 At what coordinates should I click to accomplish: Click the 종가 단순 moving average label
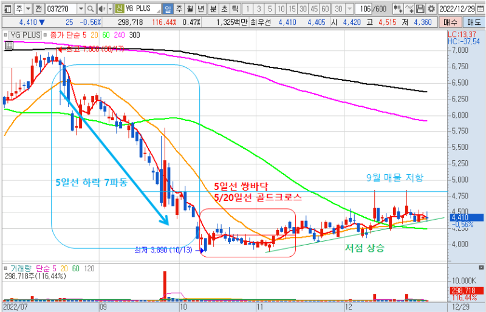coord(64,35)
